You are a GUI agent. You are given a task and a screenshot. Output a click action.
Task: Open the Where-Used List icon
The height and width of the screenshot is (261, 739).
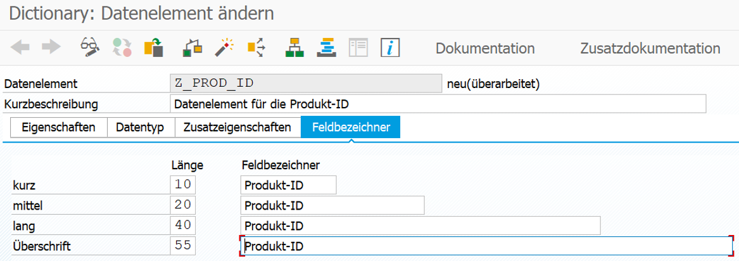[x=257, y=48]
